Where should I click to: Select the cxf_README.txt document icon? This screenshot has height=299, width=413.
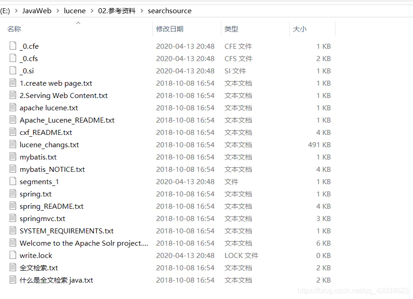coord(13,132)
